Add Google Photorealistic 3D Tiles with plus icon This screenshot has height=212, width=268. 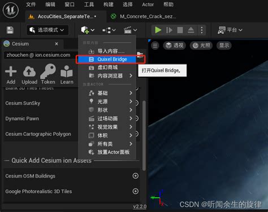[x=136, y=191]
